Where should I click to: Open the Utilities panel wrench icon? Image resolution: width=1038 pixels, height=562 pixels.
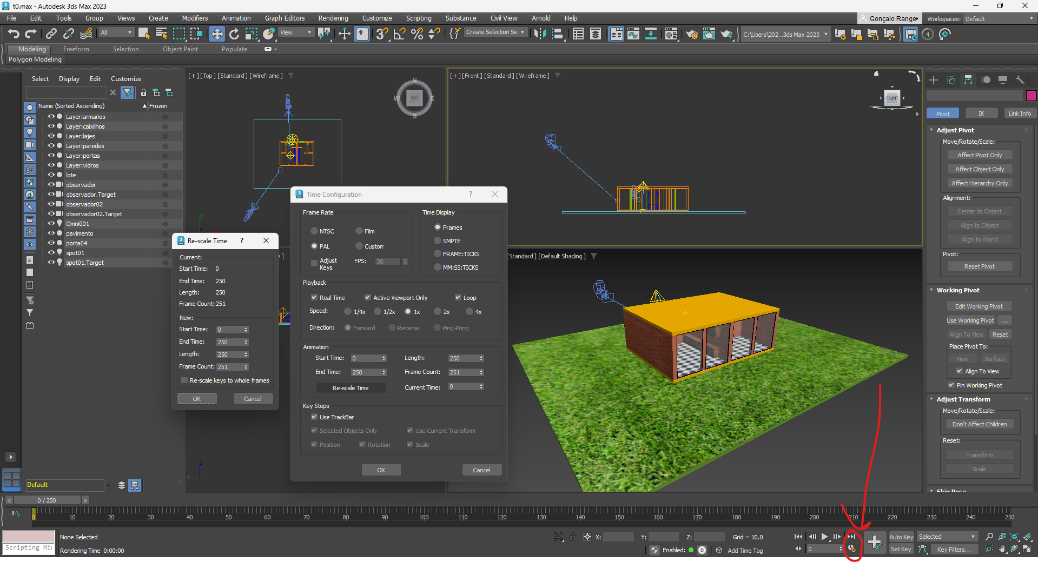tap(1020, 80)
